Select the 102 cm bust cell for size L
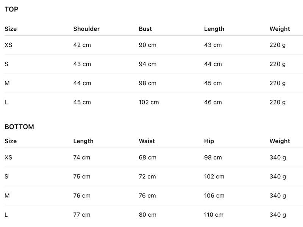Viewport: 303px width, 227px height. point(149,102)
